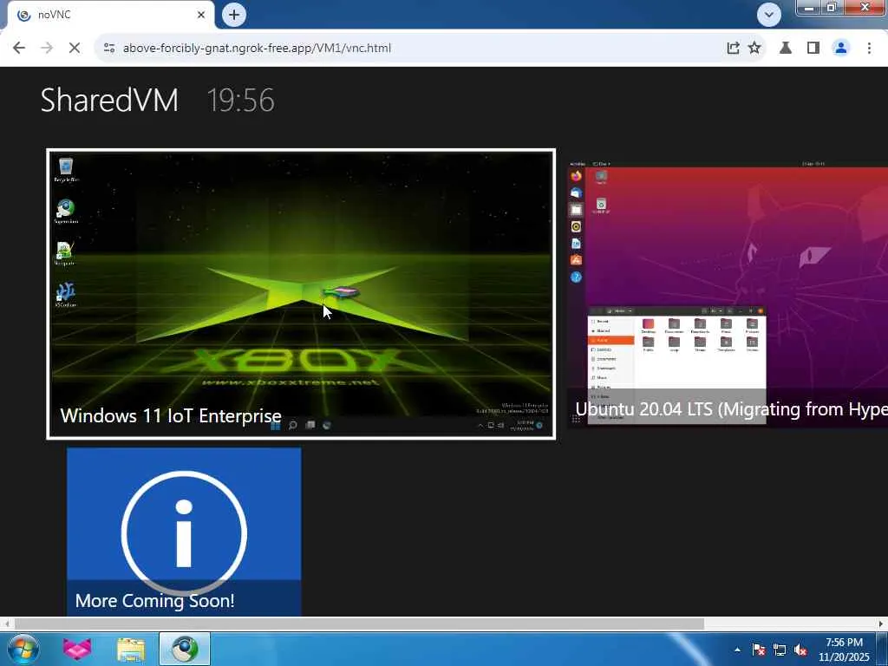This screenshot has height=666, width=888.
Task: Open the Windows 11 IoT Enterprise VM thumbnail
Action: [301, 294]
